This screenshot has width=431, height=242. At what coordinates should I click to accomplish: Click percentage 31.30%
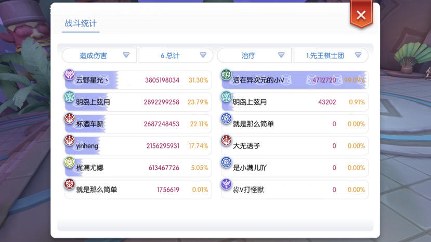pyautogui.click(x=198, y=80)
